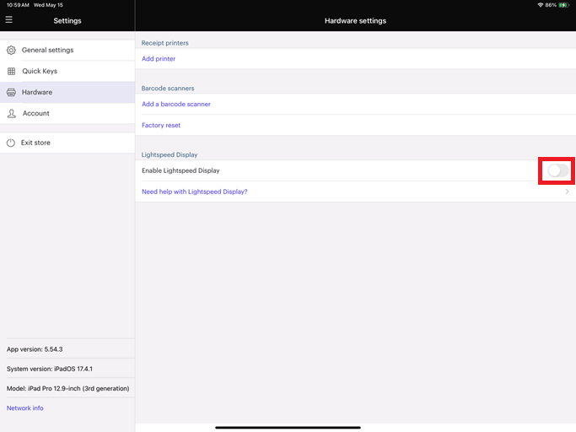Tap the home indicator bar

[288, 428]
